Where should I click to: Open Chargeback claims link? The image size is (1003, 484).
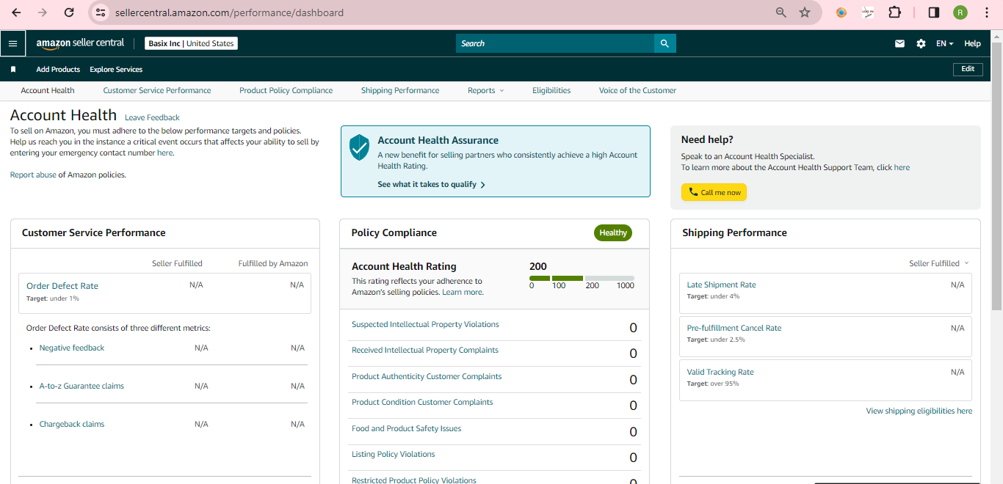[x=72, y=424]
